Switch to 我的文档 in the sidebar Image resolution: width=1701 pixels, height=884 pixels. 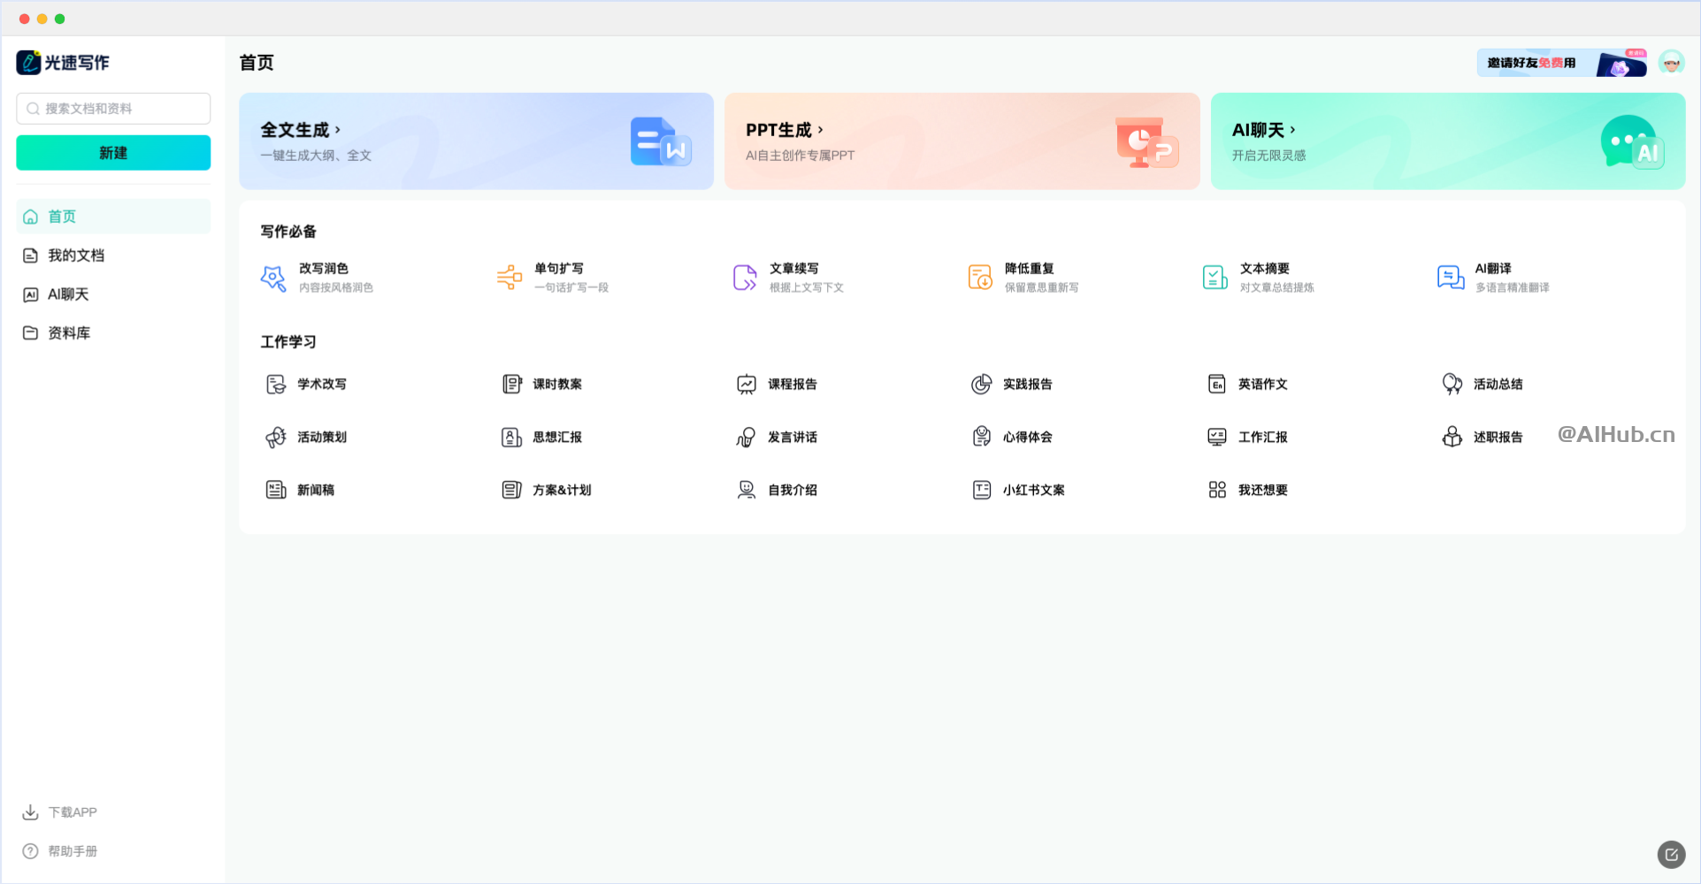click(76, 255)
